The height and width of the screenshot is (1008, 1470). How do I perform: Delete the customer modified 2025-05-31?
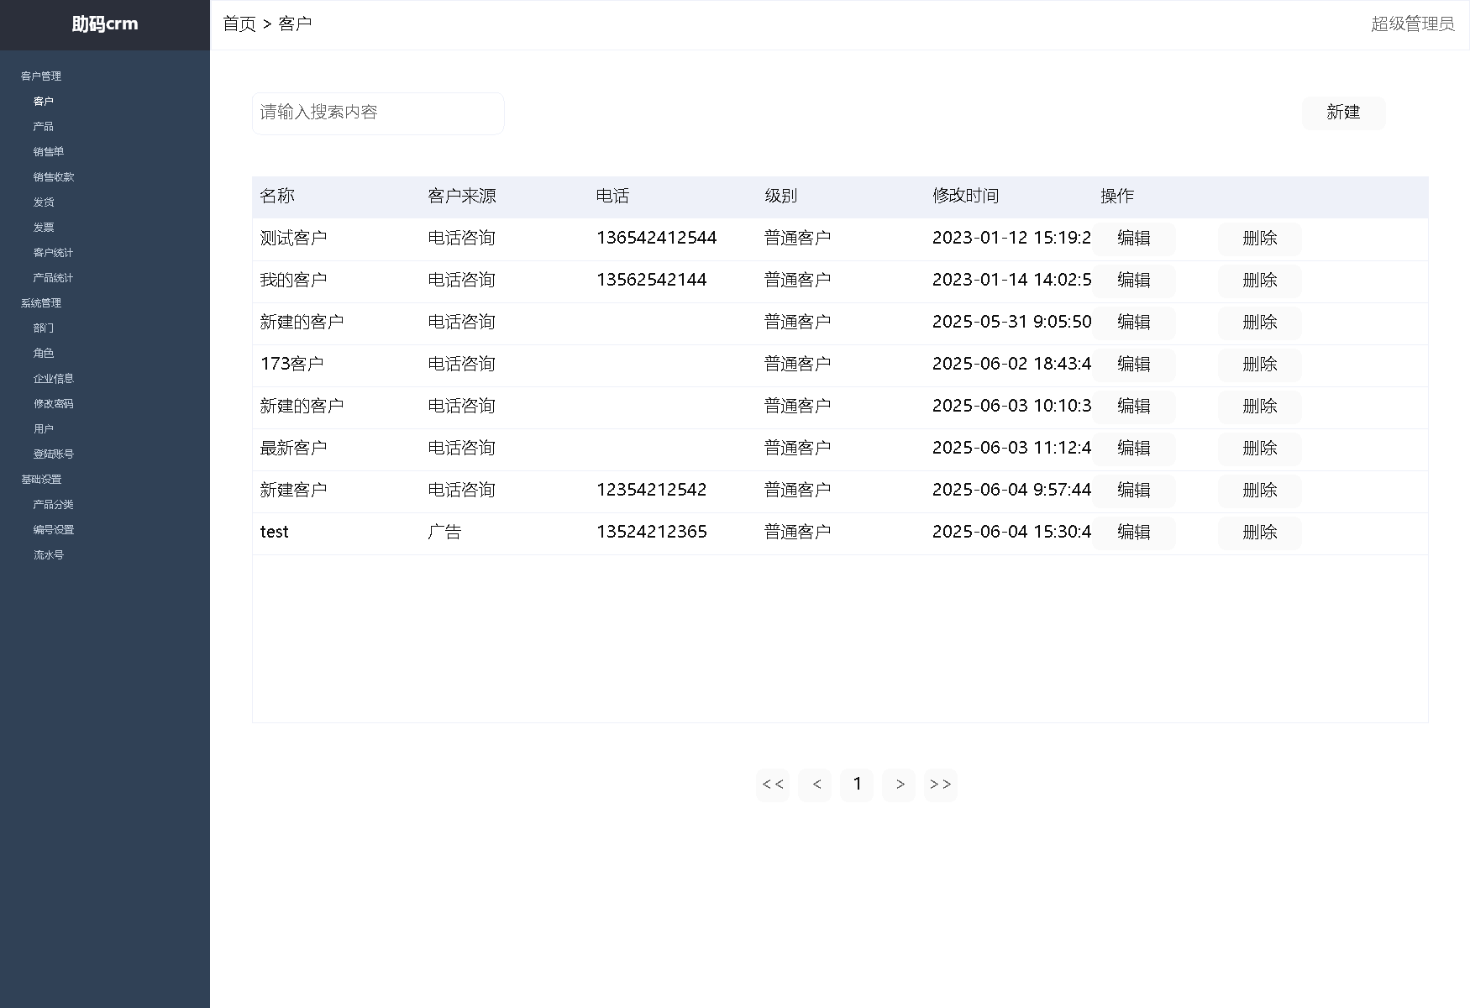point(1260,323)
